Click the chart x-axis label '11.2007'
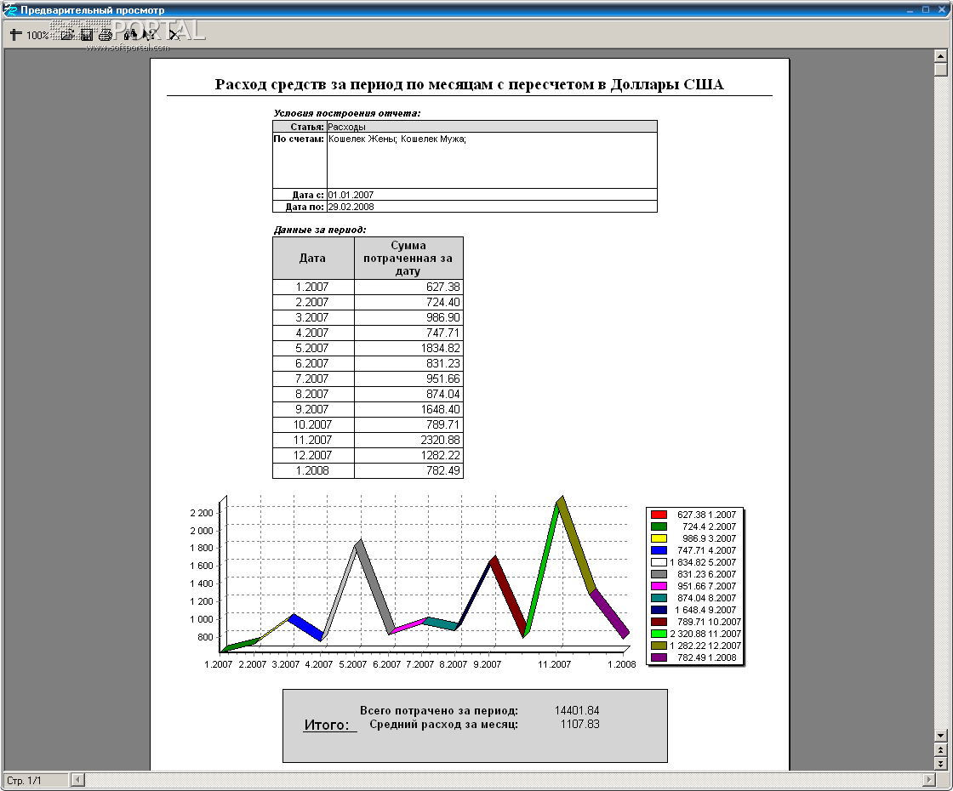 pyautogui.click(x=554, y=664)
